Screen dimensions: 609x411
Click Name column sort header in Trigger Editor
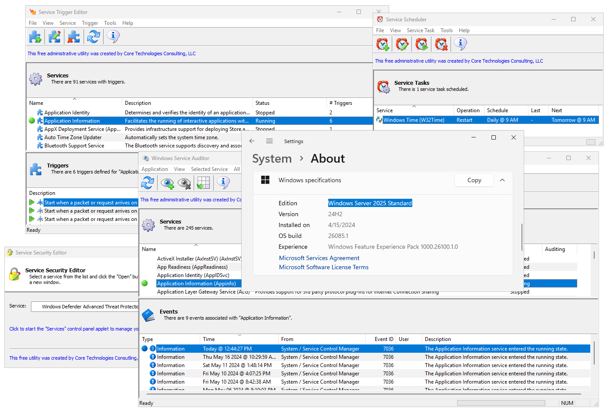point(74,103)
